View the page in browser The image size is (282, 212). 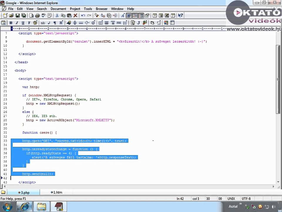coord(4,23)
